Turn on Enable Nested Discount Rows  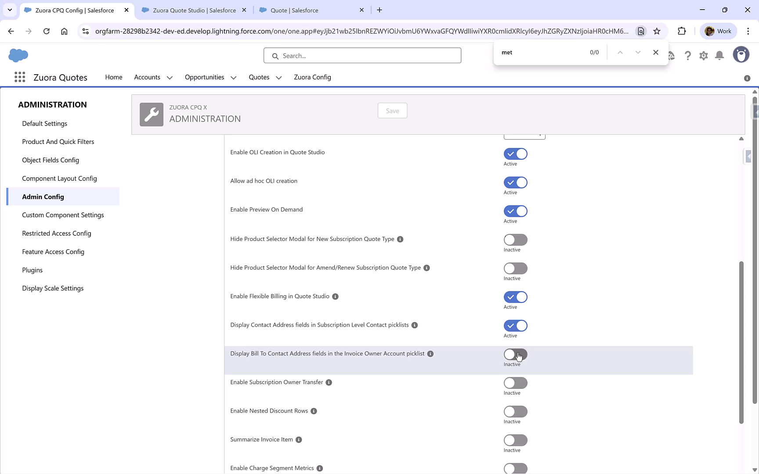coord(515,412)
